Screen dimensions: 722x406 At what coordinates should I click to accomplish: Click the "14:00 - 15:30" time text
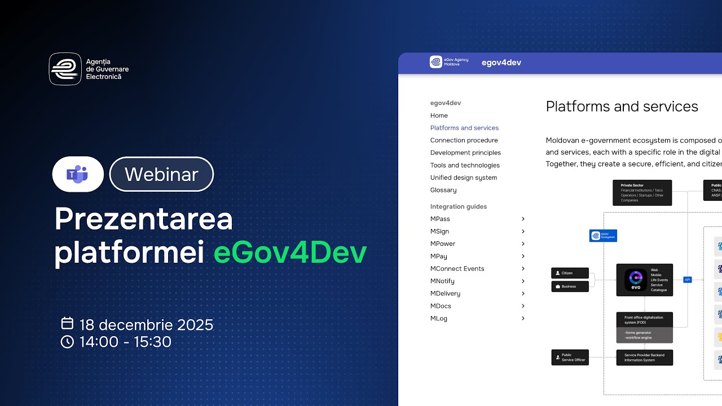point(125,342)
